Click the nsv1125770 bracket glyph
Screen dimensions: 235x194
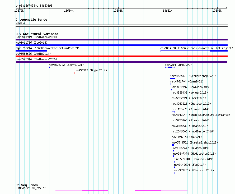pos(173,112)
